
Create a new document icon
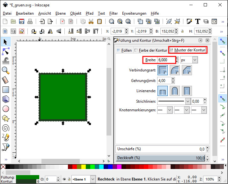(5, 22)
